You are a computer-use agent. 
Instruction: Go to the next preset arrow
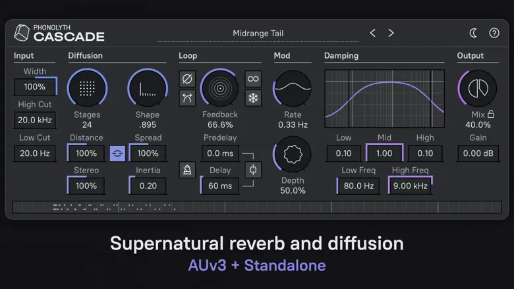coord(391,33)
